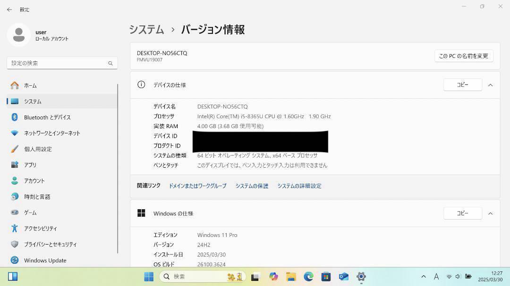
Task: Click the ゲーム controller icon
Action: (15, 212)
